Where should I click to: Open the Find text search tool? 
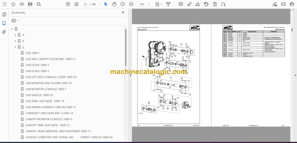pyautogui.click(x=39, y=4)
